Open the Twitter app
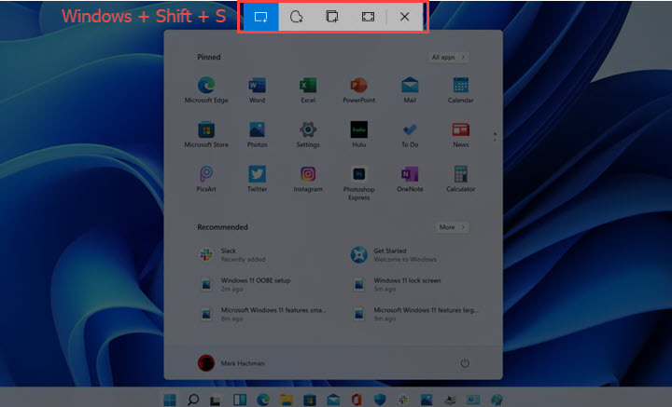Screen dimensions: 672x407 click(258, 179)
